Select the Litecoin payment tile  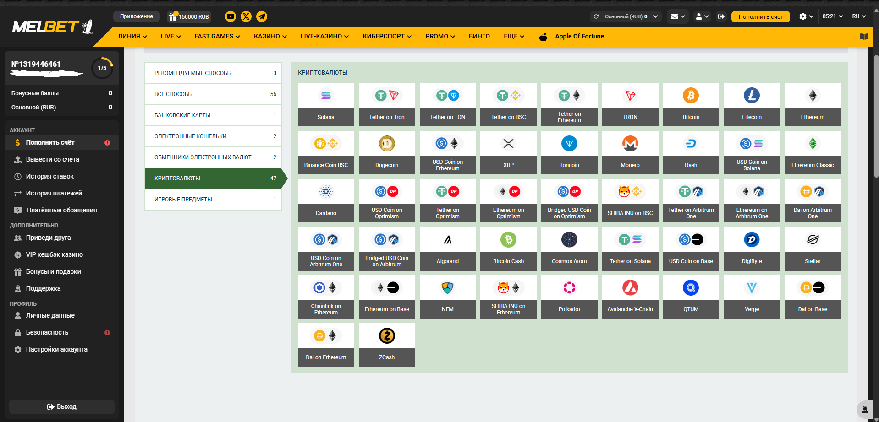752,104
